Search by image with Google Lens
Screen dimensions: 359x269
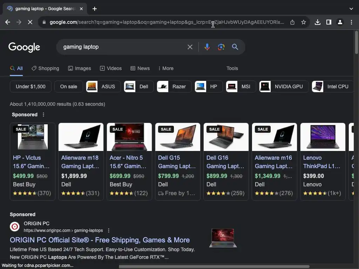221,47
